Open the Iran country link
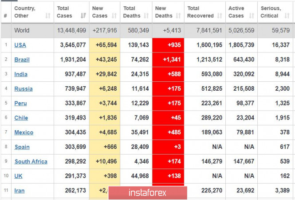The width and height of the screenshot is (295, 200). tap(20, 191)
